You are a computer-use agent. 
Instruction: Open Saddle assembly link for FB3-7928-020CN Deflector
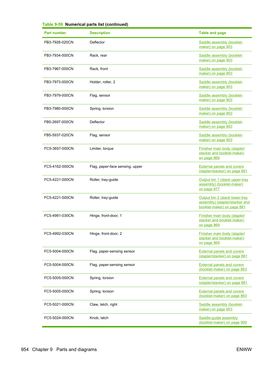click(x=221, y=45)
